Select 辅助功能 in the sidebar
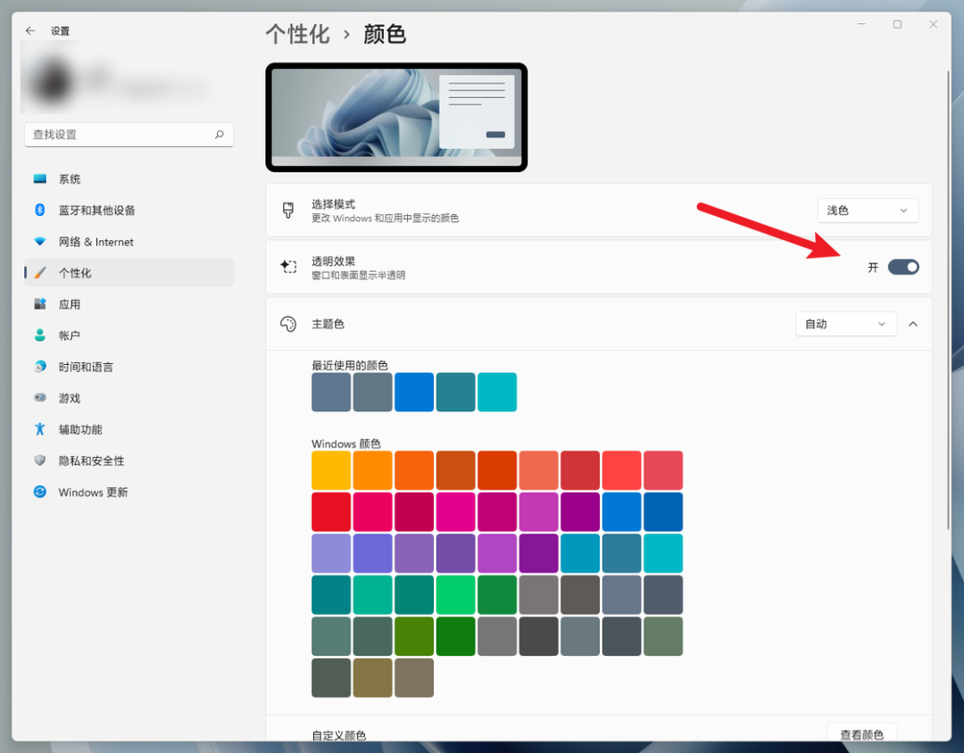Viewport: 964px width, 753px height. coord(80,429)
